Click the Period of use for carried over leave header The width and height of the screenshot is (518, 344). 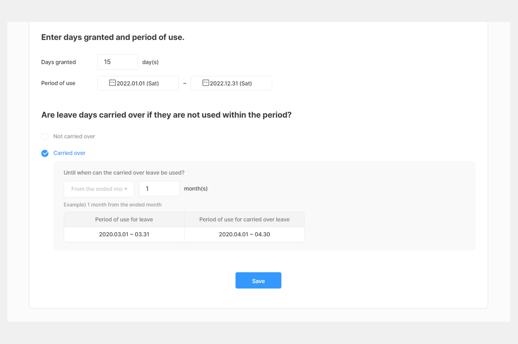244,220
